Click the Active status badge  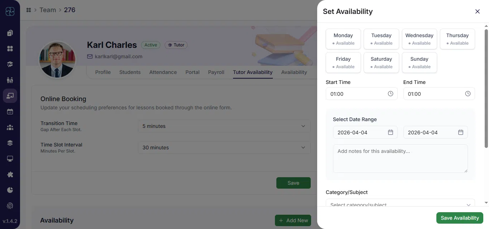(151, 45)
